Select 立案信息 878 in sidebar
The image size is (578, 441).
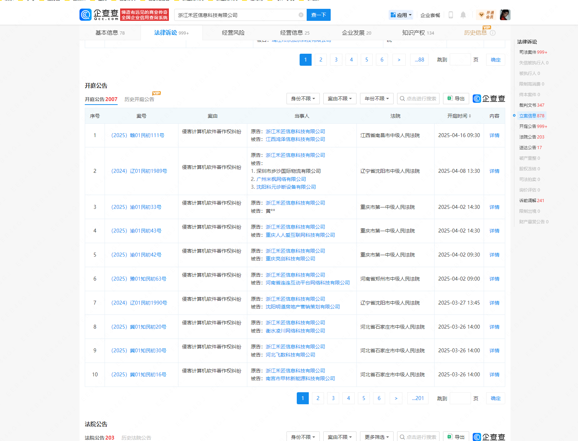532,116
